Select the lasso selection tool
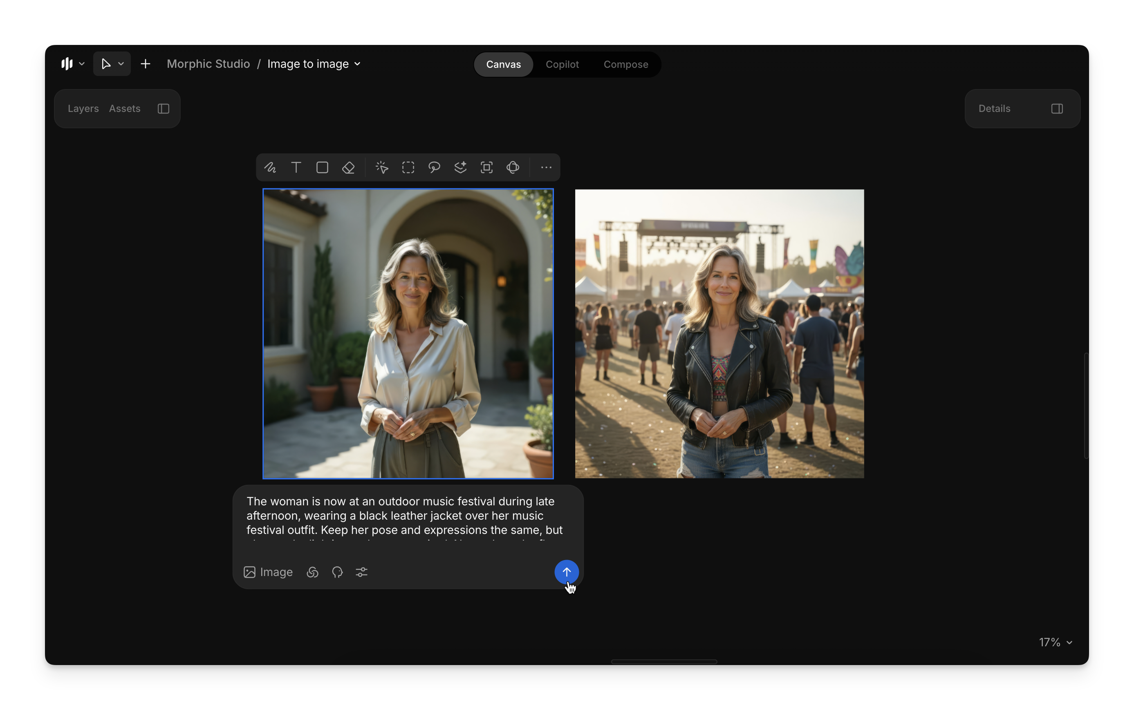 [434, 167]
